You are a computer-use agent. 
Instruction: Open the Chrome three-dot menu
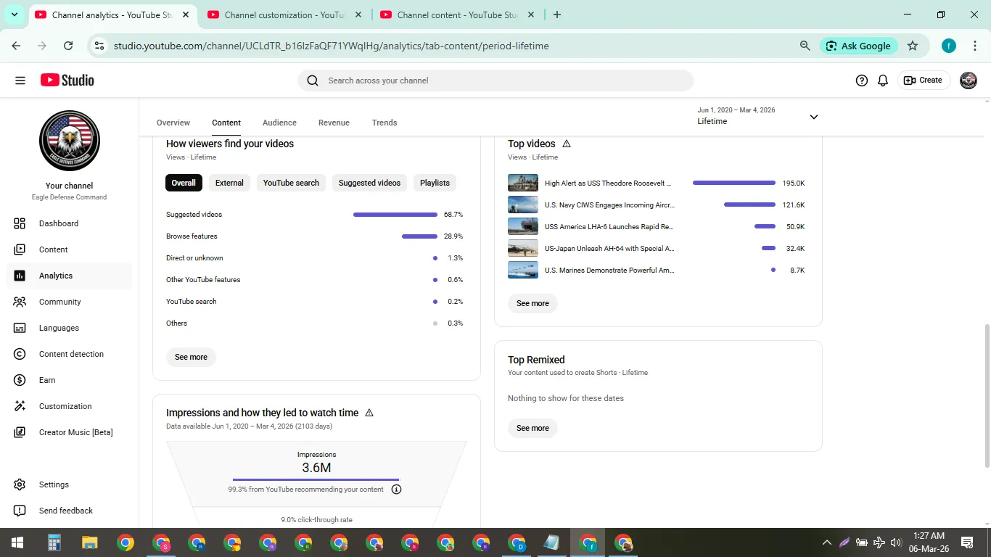(x=975, y=46)
